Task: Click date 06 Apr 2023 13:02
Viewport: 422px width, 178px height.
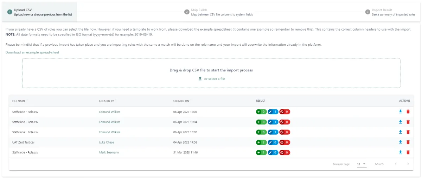Action: pos(185,132)
